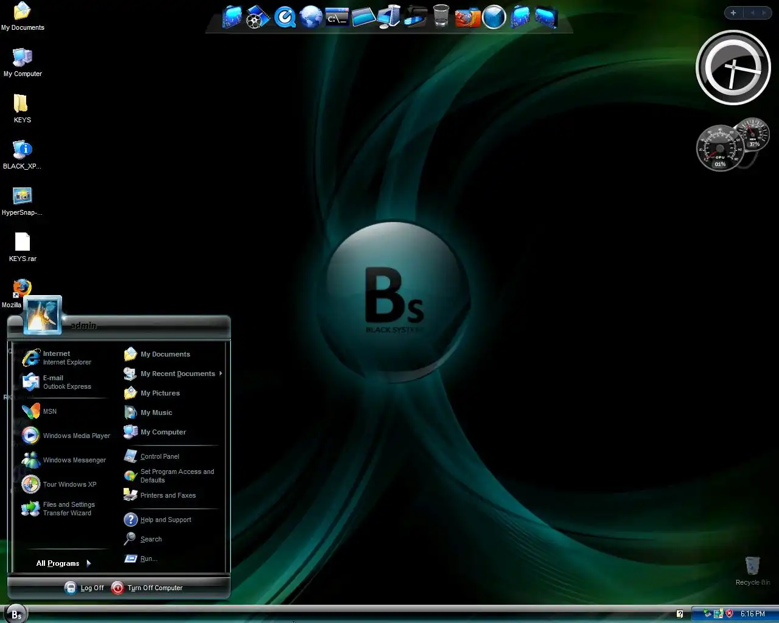Expand All Programs submenu

tap(63, 563)
